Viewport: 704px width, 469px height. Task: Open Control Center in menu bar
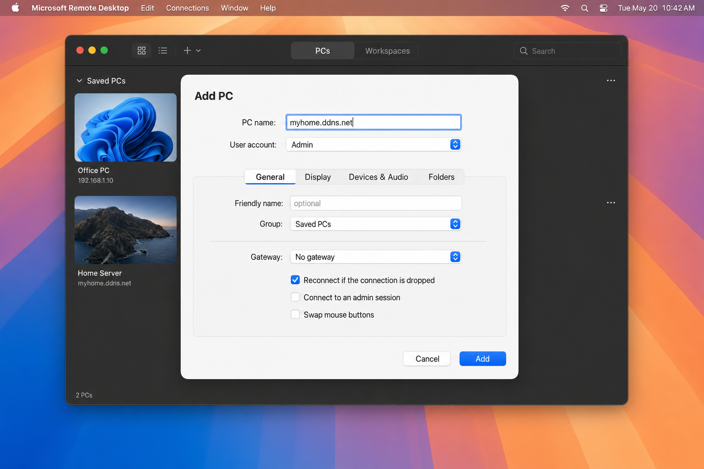(604, 8)
